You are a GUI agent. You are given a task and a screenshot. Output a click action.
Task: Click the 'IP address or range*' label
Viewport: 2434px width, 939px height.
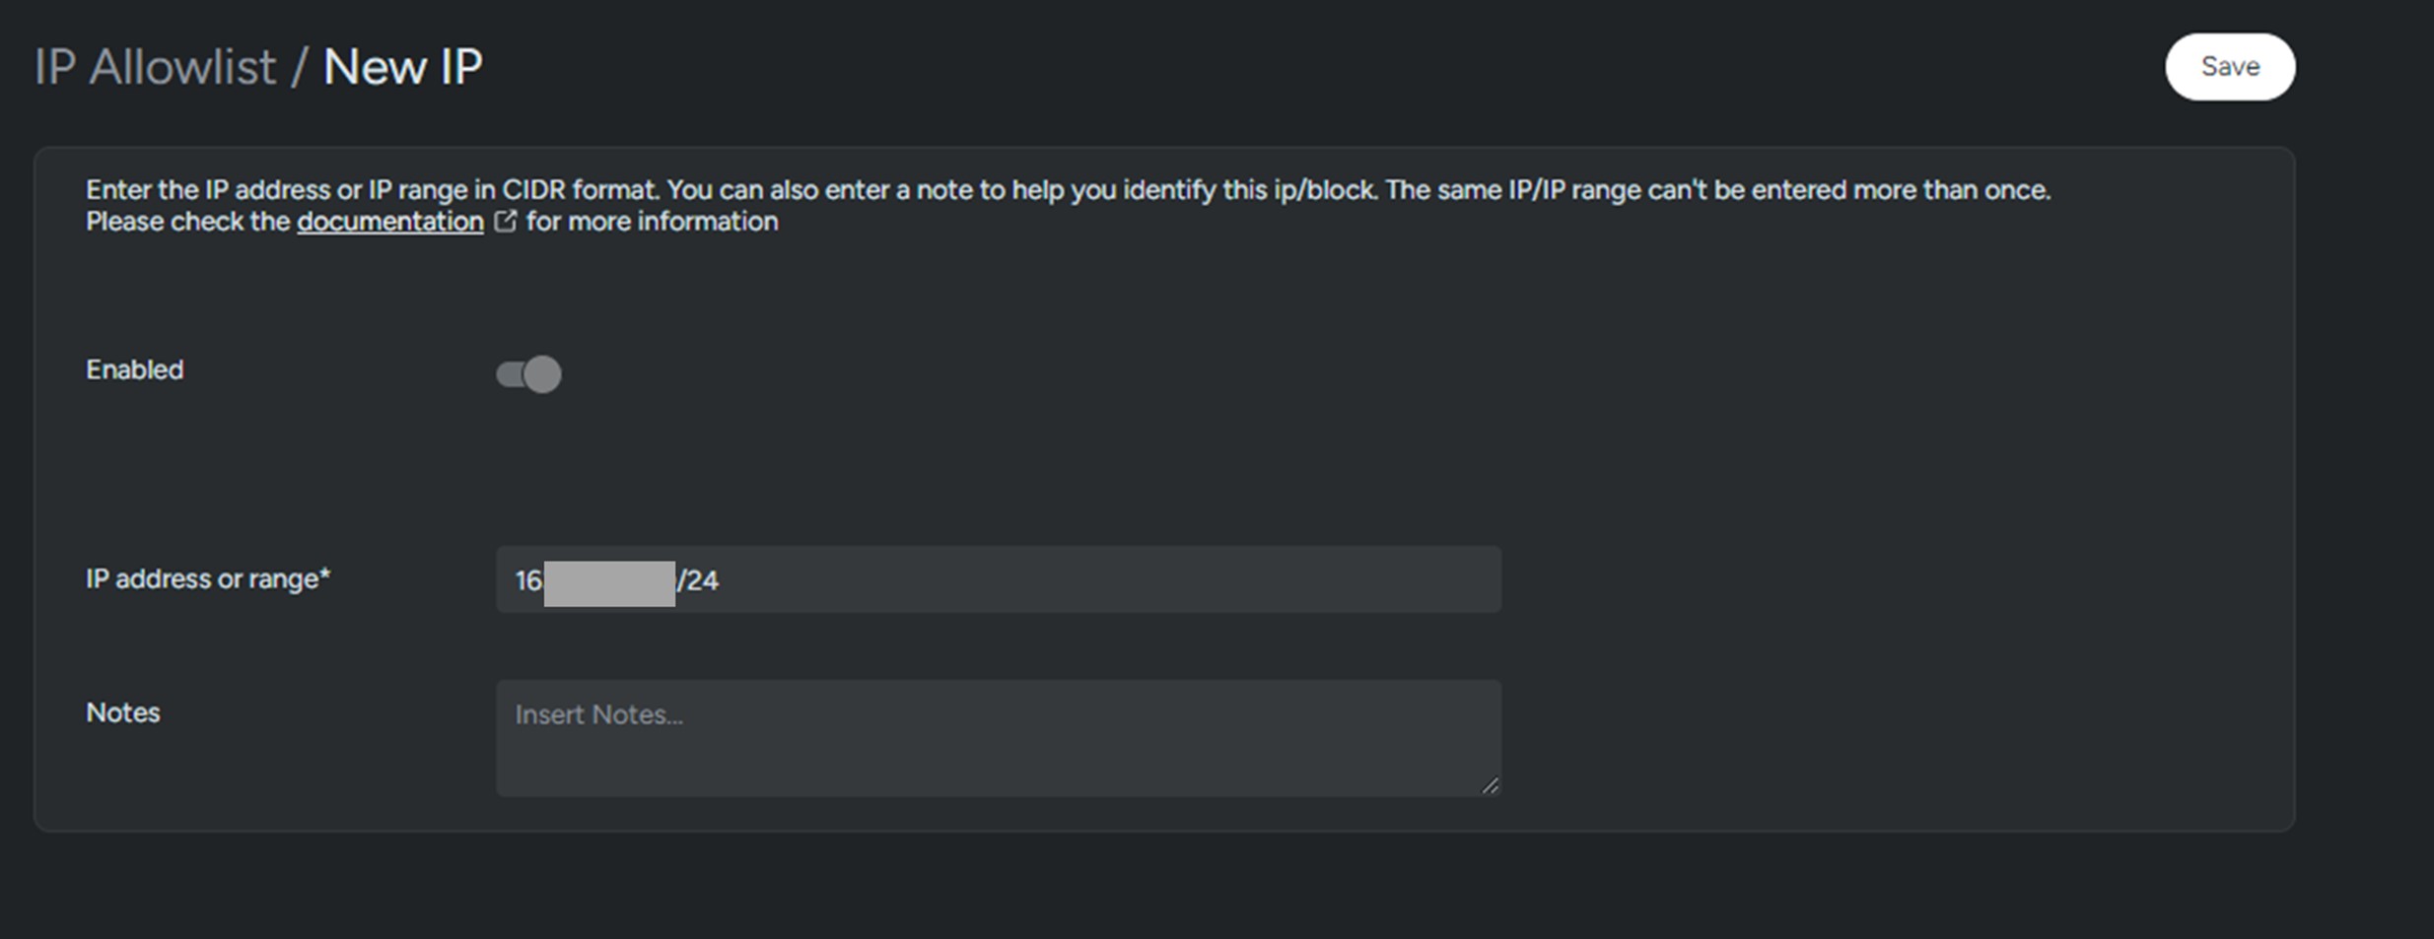tap(208, 579)
